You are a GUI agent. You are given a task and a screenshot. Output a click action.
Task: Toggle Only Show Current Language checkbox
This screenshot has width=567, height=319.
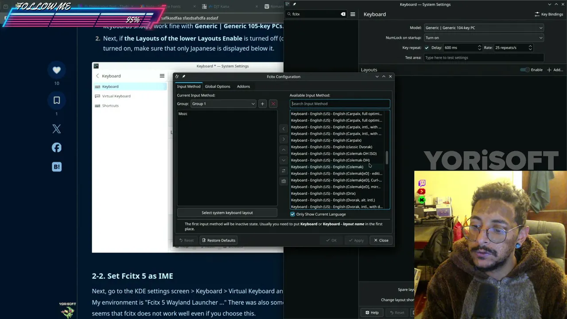point(292,214)
